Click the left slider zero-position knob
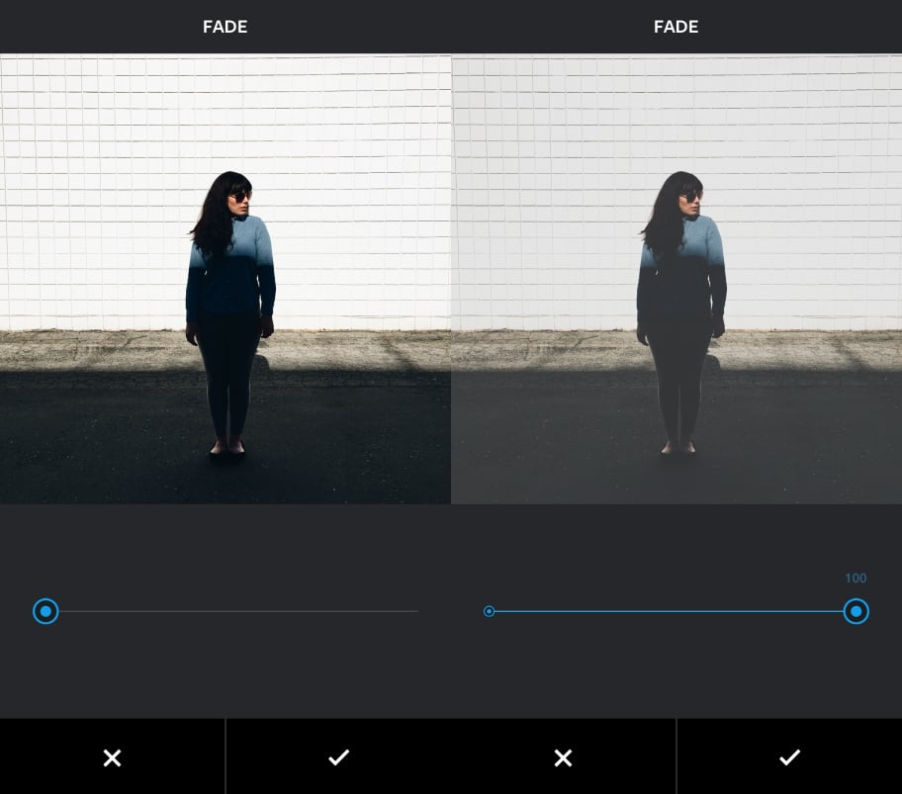The width and height of the screenshot is (902, 794). (x=45, y=611)
